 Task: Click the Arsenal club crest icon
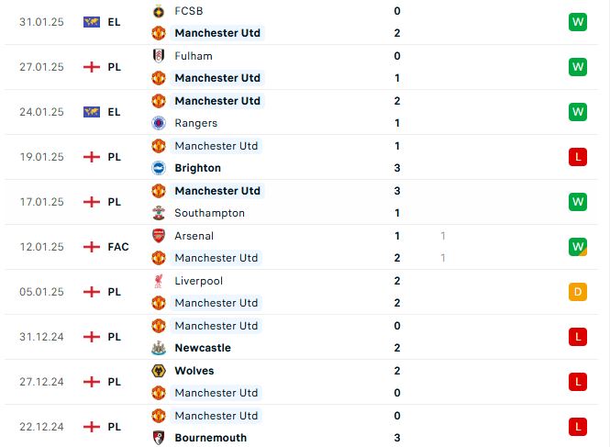pyautogui.click(x=159, y=236)
